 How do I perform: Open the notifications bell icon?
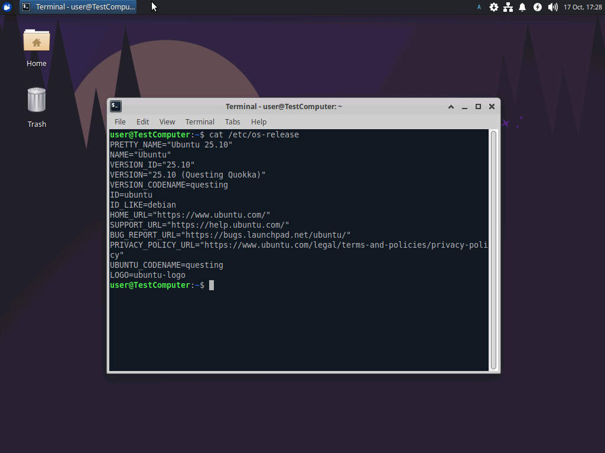(x=522, y=7)
